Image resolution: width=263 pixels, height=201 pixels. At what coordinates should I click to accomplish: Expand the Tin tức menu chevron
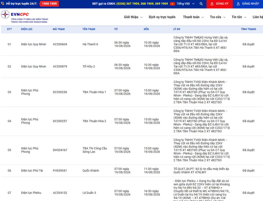coord(245,17)
